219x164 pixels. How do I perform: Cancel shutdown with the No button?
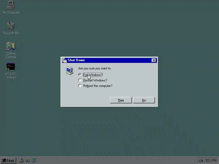pos(144,100)
